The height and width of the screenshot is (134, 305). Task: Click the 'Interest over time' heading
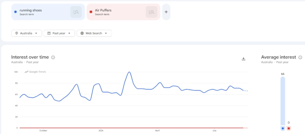(x=30, y=57)
